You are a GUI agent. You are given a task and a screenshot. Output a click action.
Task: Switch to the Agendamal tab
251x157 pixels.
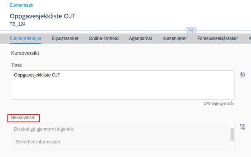point(140,38)
